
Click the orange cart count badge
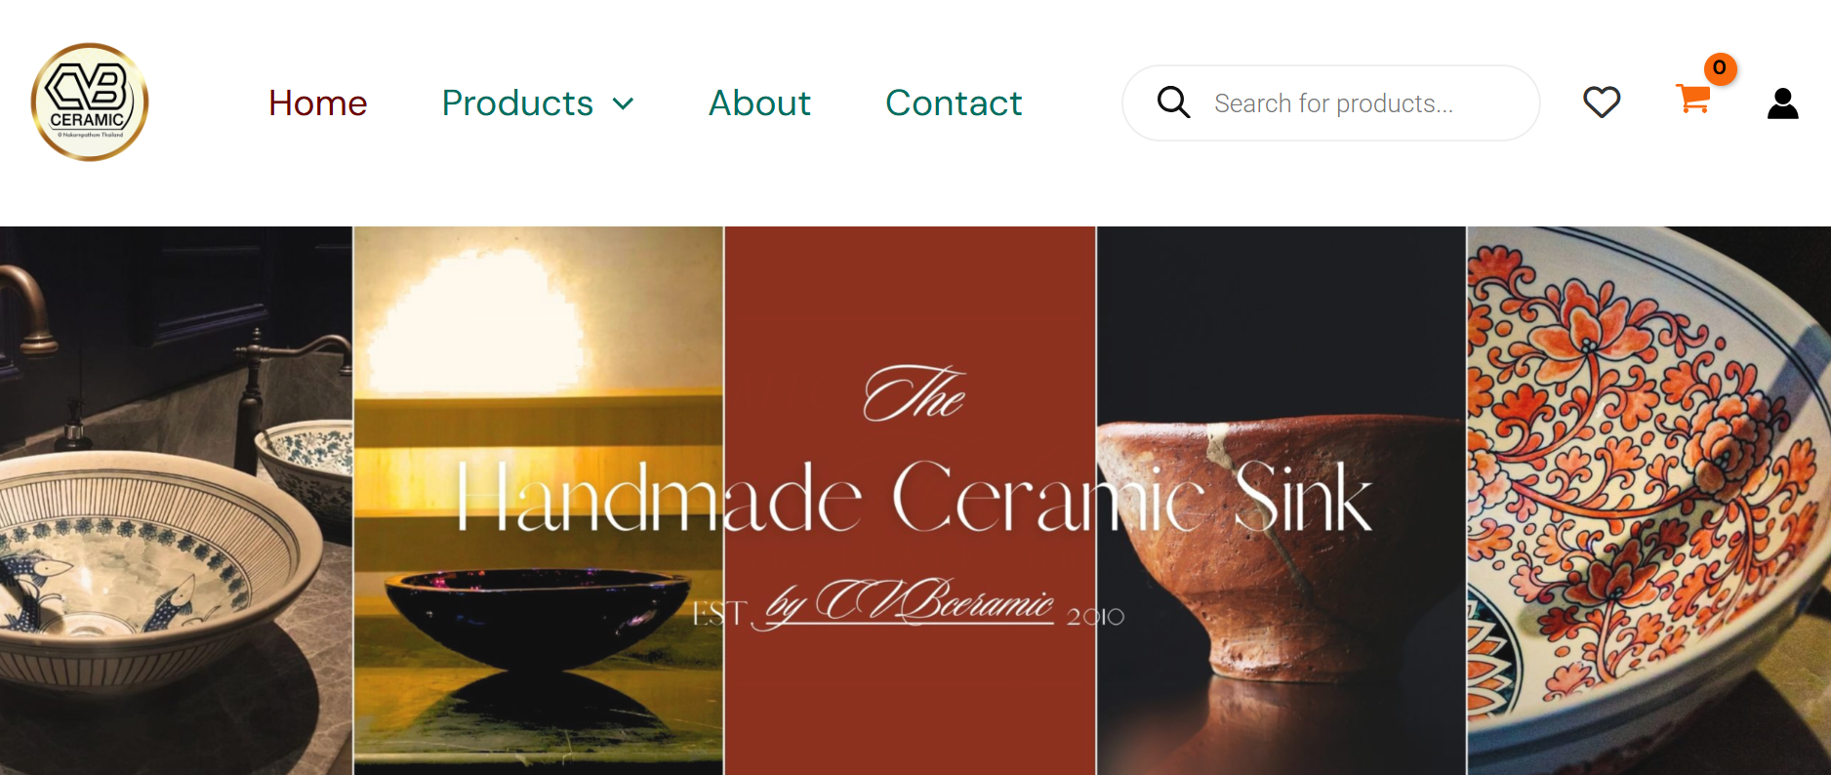(1720, 68)
